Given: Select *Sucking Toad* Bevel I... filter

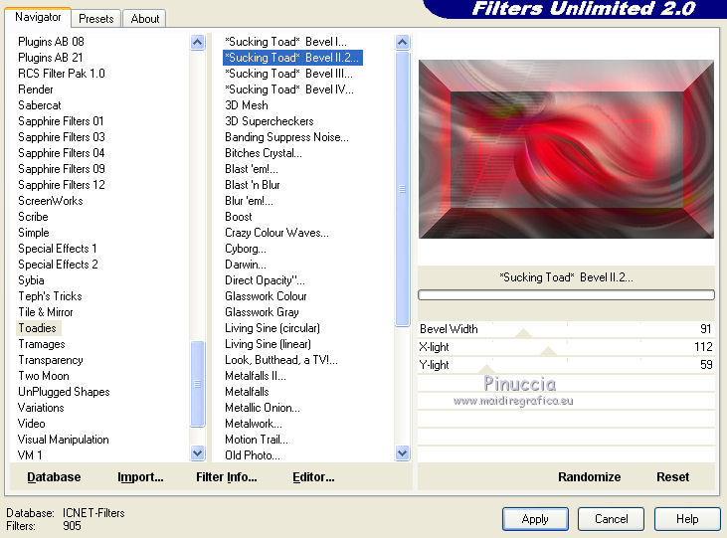Looking at the screenshot, I should [x=285, y=42].
